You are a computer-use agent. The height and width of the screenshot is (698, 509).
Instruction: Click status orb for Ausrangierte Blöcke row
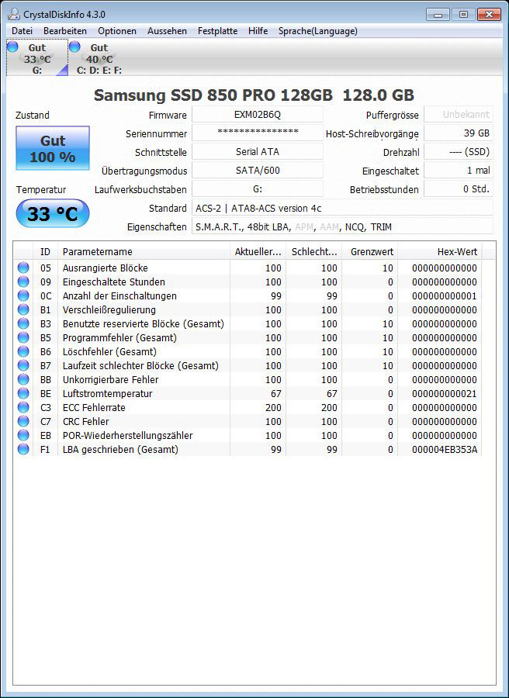pyautogui.click(x=23, y=268)
